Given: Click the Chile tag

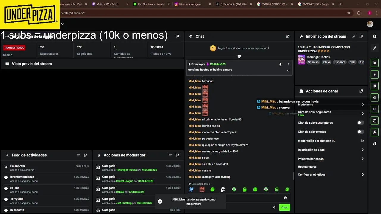Looking at the screenshot, I should (327, 62).
